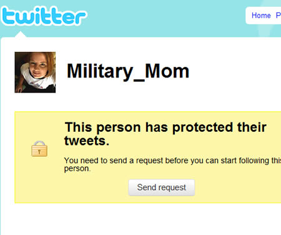Select Home in the top navigation

(261, 16)
